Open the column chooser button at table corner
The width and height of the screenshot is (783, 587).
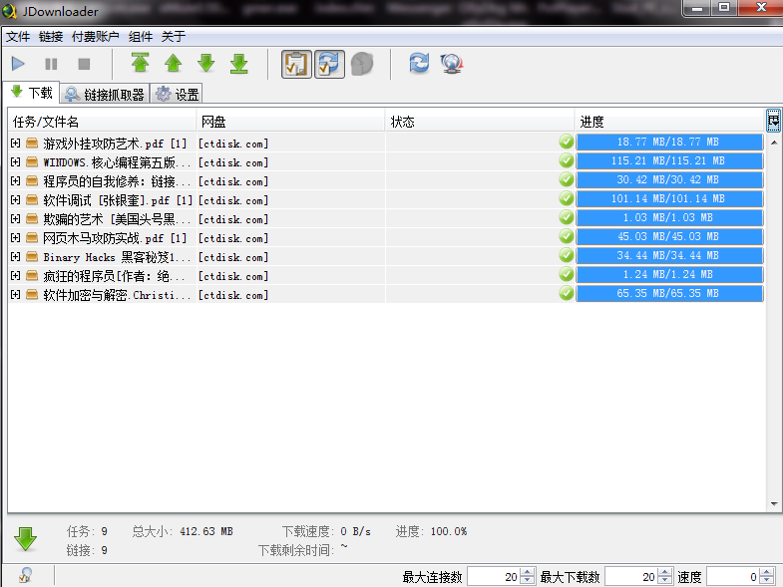(x=773, y=121)
